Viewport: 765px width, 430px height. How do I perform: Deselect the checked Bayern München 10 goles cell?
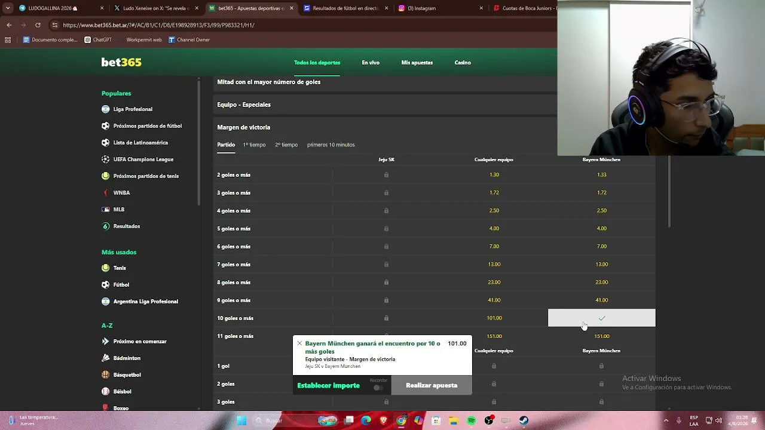(x=602, y=318)
